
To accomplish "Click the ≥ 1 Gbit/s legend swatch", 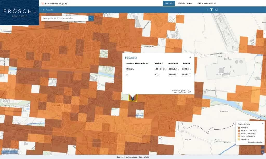I will (239, 128).
